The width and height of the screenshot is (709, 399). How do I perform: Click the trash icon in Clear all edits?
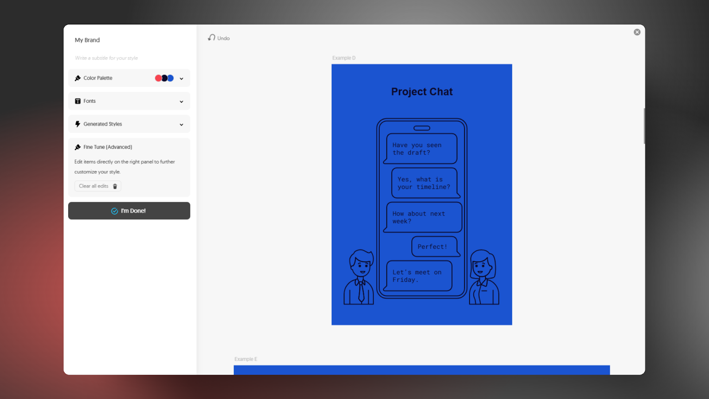pyautogui.click(x=115, y=186)
